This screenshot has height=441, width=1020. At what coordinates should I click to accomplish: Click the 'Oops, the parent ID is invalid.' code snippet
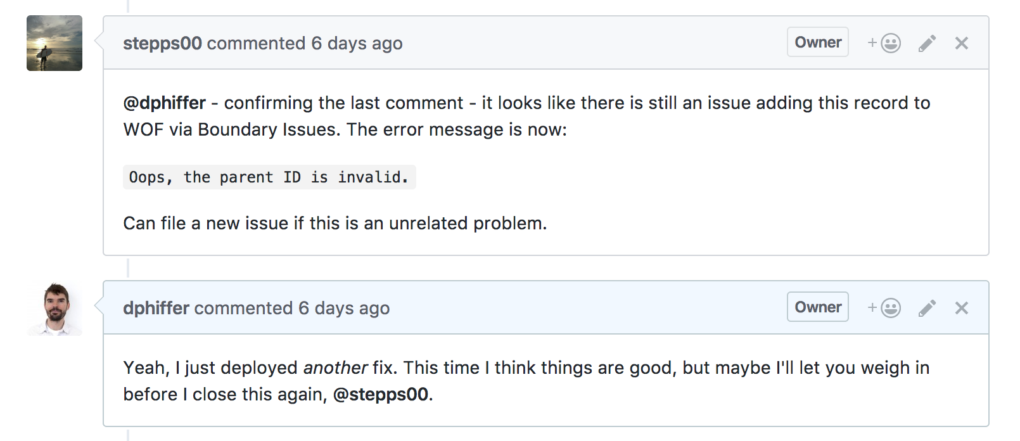269,177
